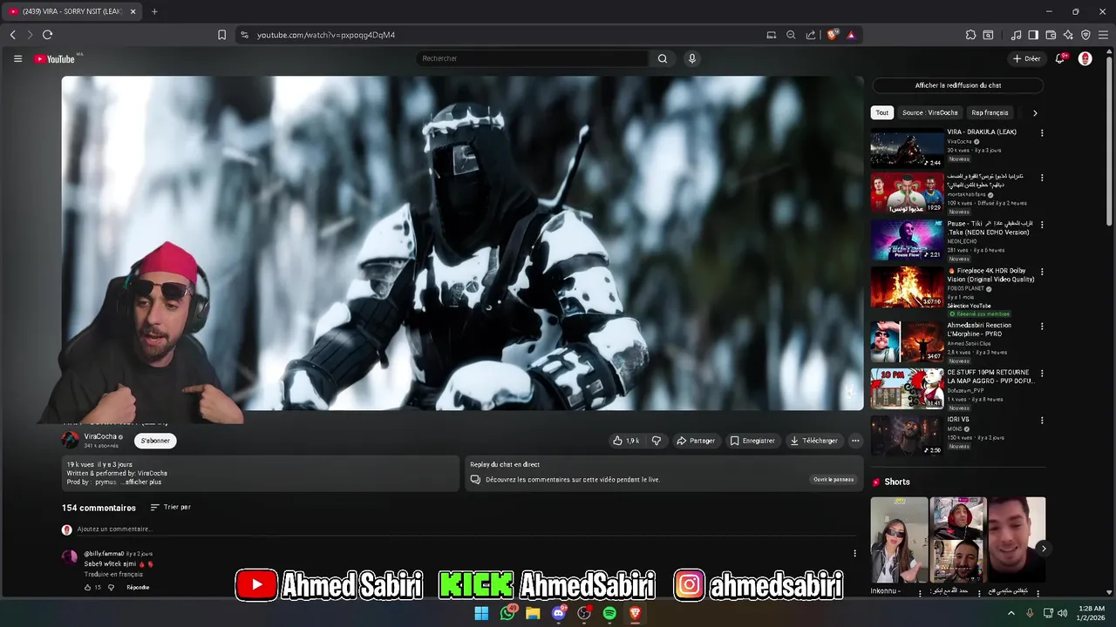Screen dimensions: 1116x627
Task: Open the browser main menu
Action: pos(1103,35)
